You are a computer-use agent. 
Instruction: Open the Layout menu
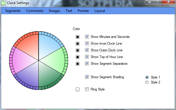(x=100, y=11)
